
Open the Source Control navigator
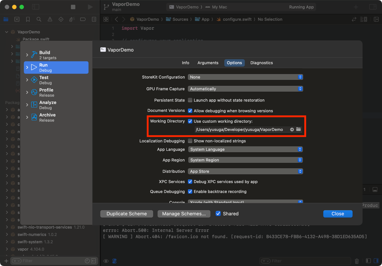click(x=17, y=19)
